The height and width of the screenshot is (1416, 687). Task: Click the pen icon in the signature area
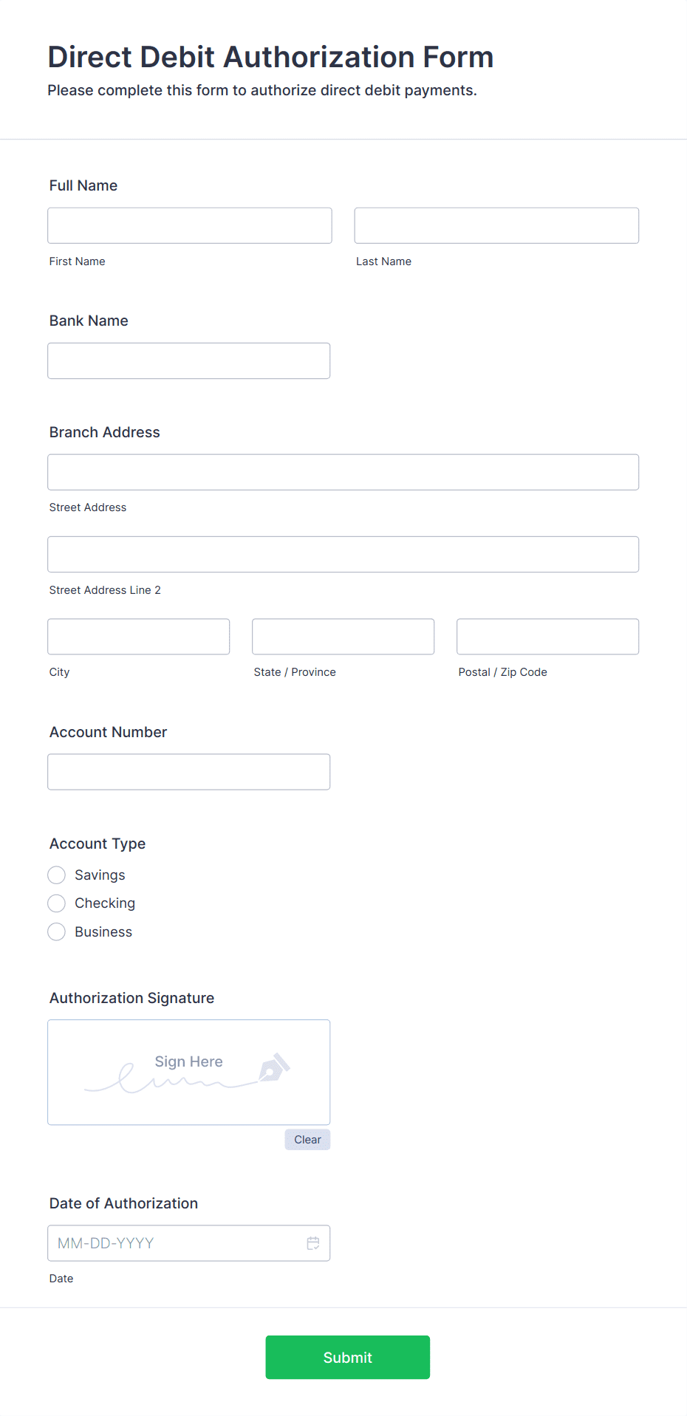point(274,1066)
